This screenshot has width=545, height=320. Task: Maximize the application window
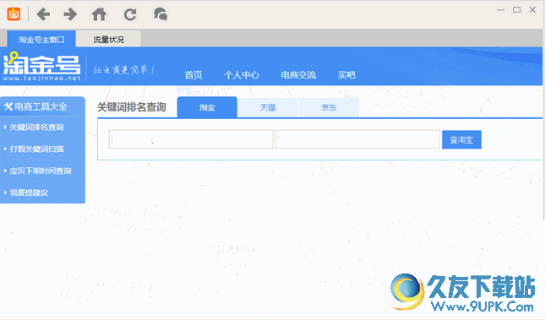point(517,10)
